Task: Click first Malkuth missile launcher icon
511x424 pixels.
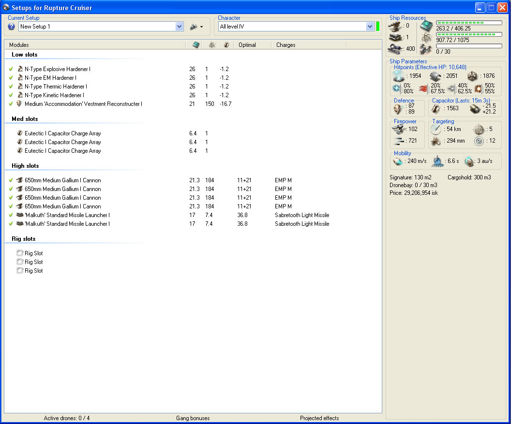Action: (20, 215)
